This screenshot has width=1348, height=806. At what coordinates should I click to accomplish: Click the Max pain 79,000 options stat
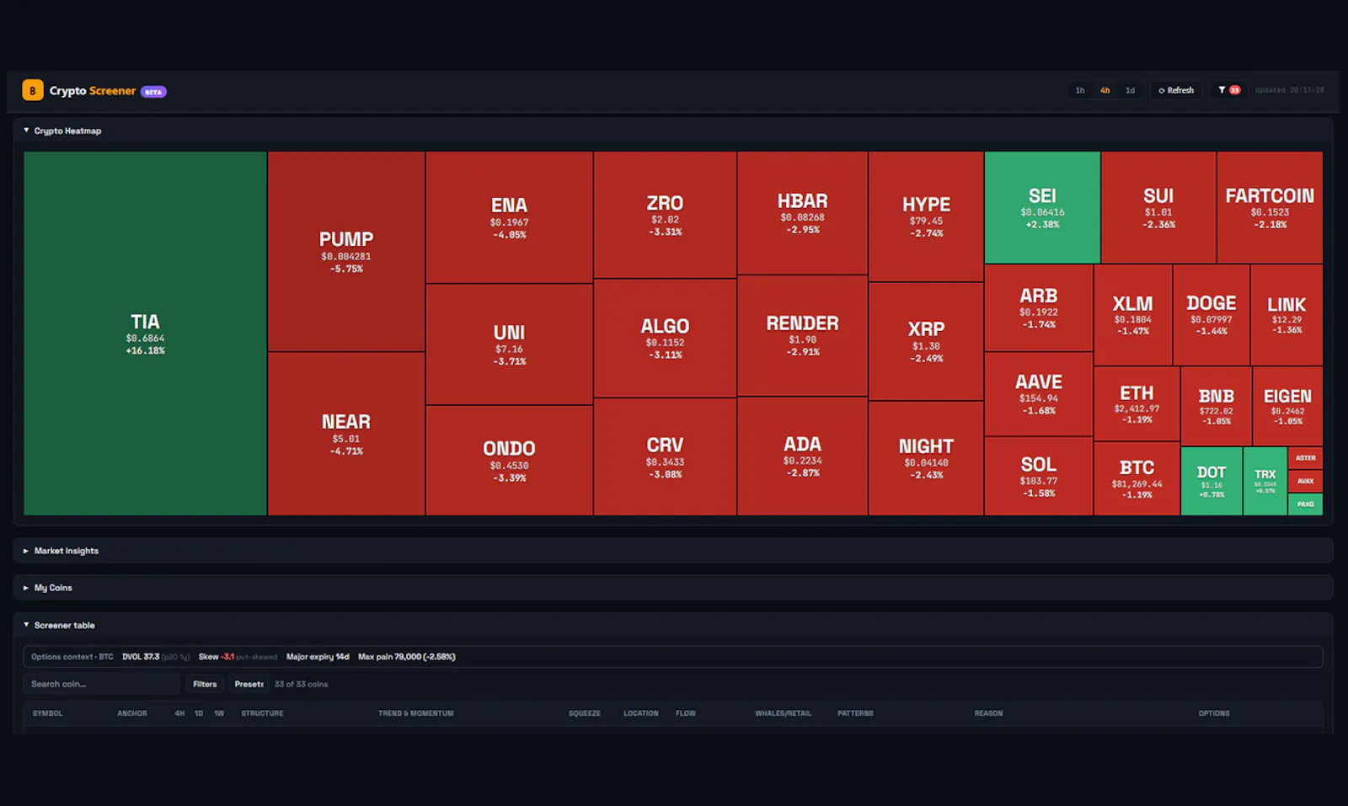point(406,657)
